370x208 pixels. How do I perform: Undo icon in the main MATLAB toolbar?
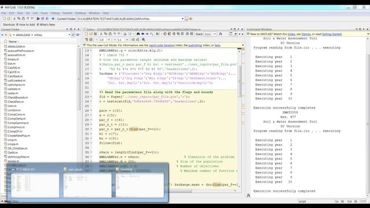tap(28, 18)
